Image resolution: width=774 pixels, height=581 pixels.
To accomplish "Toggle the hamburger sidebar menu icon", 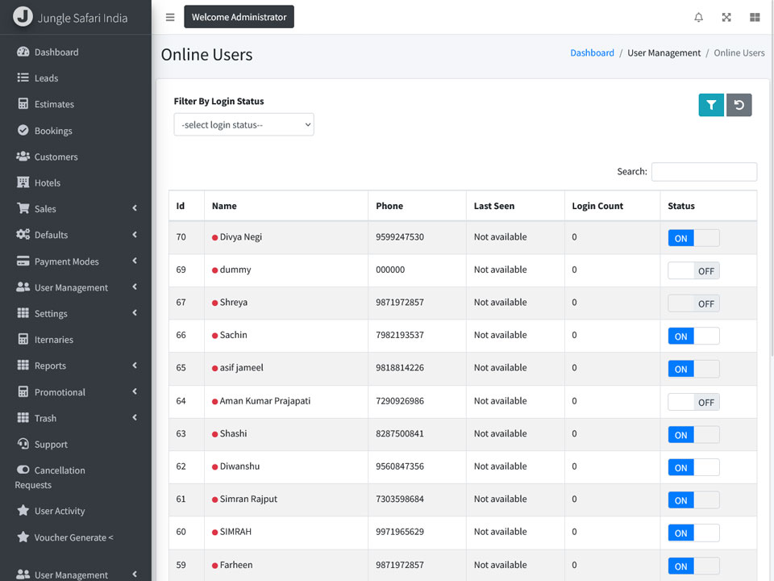I will pos(170,17).
